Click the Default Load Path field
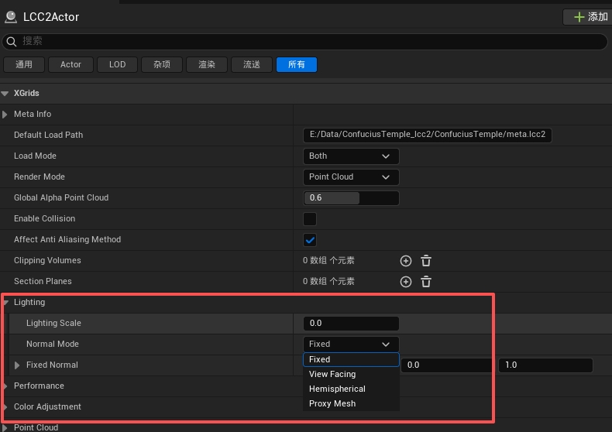 [428, 135]
